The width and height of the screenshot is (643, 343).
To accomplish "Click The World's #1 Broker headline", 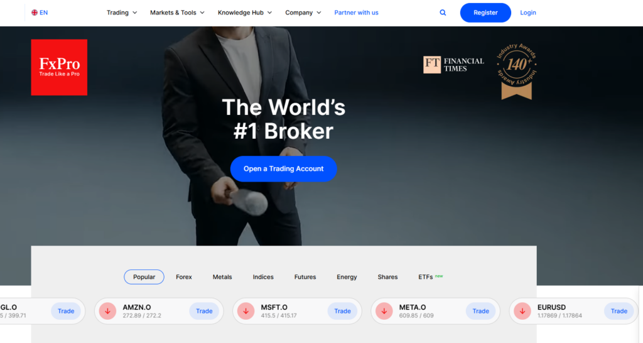I will click(283, 119).
